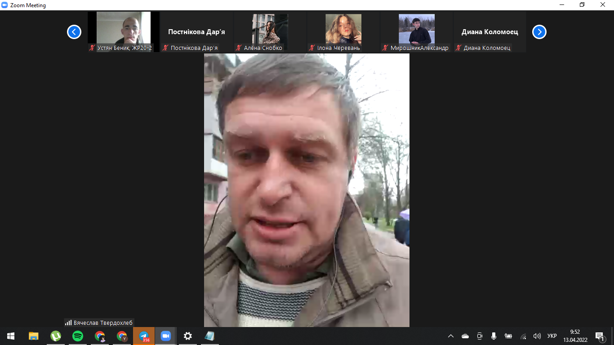The image size is (614, 345).
Task: Select Диана Коломоец participant tile
Action: point(490,32)
